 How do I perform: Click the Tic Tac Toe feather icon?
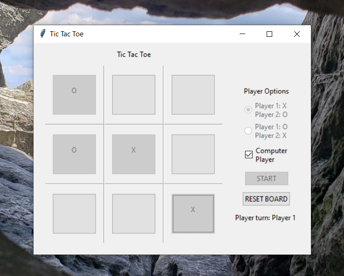[x=43, y=34]
